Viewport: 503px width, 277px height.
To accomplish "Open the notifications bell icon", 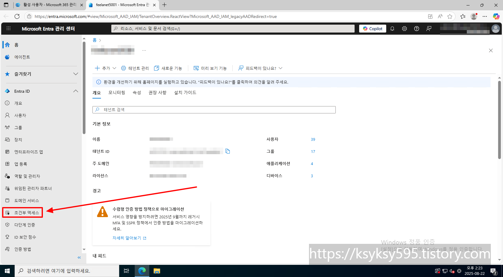I will click(x=392, y=29).
